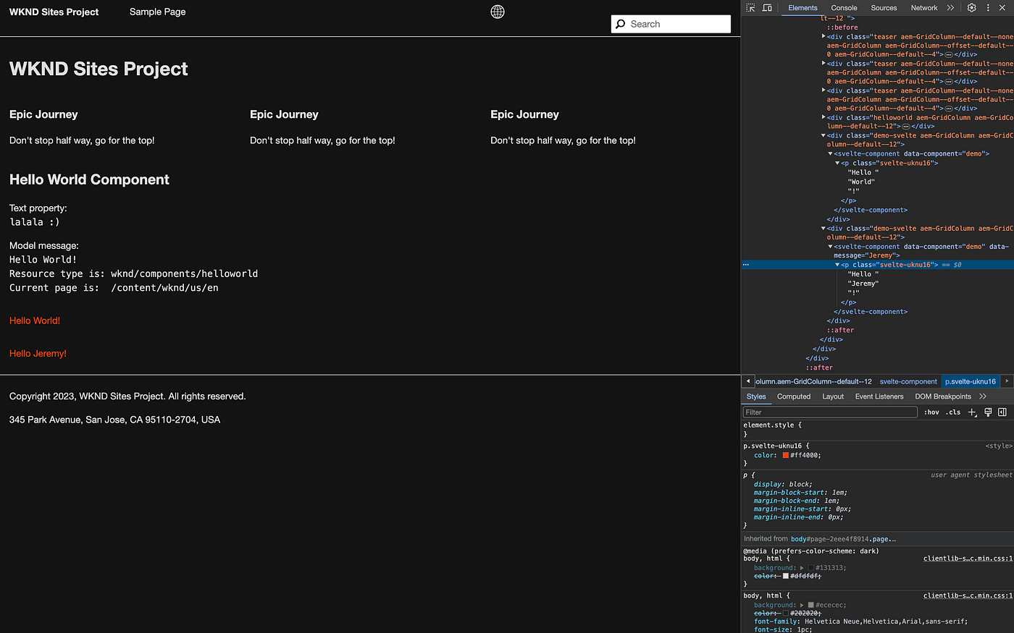Open the WKND Sites Project header link

tap(54, 12)
